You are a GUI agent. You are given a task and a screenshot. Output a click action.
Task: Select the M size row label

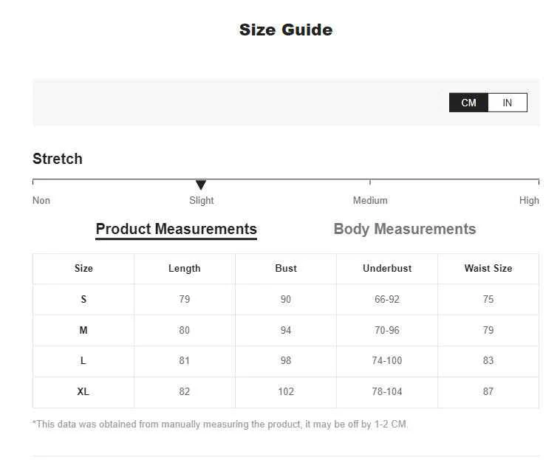click(83, 331)
